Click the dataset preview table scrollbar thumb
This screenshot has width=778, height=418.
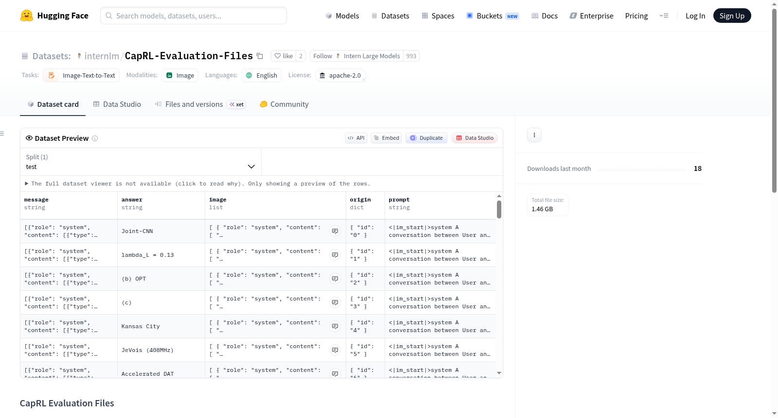(499, 210)
